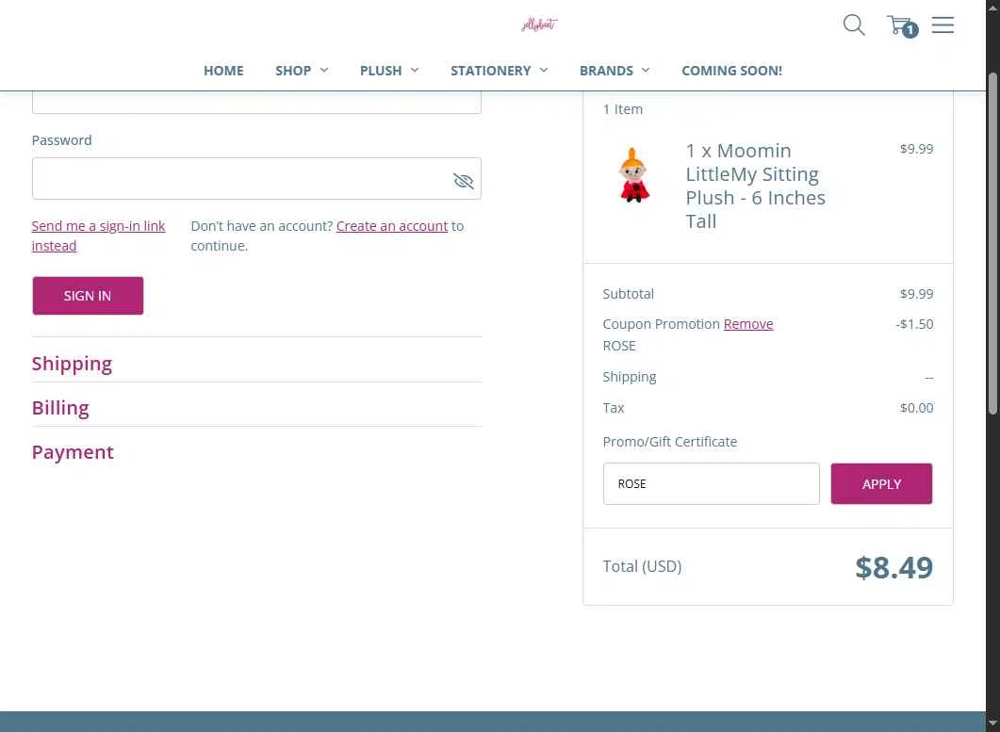Click the Promo/Gift Certificate label
1000x732 pixels.
(x=669, y=442)
